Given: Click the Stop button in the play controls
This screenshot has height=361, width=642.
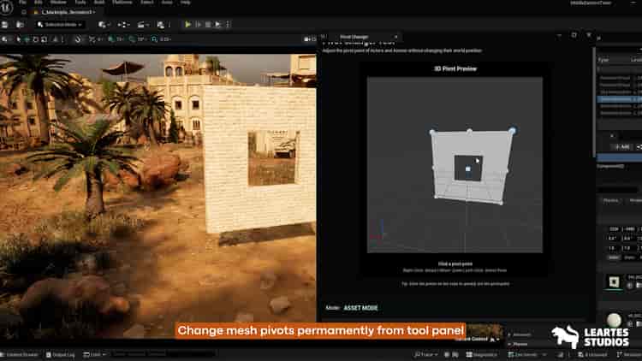Looking at the screenshot, I should (x=208, y=25).
